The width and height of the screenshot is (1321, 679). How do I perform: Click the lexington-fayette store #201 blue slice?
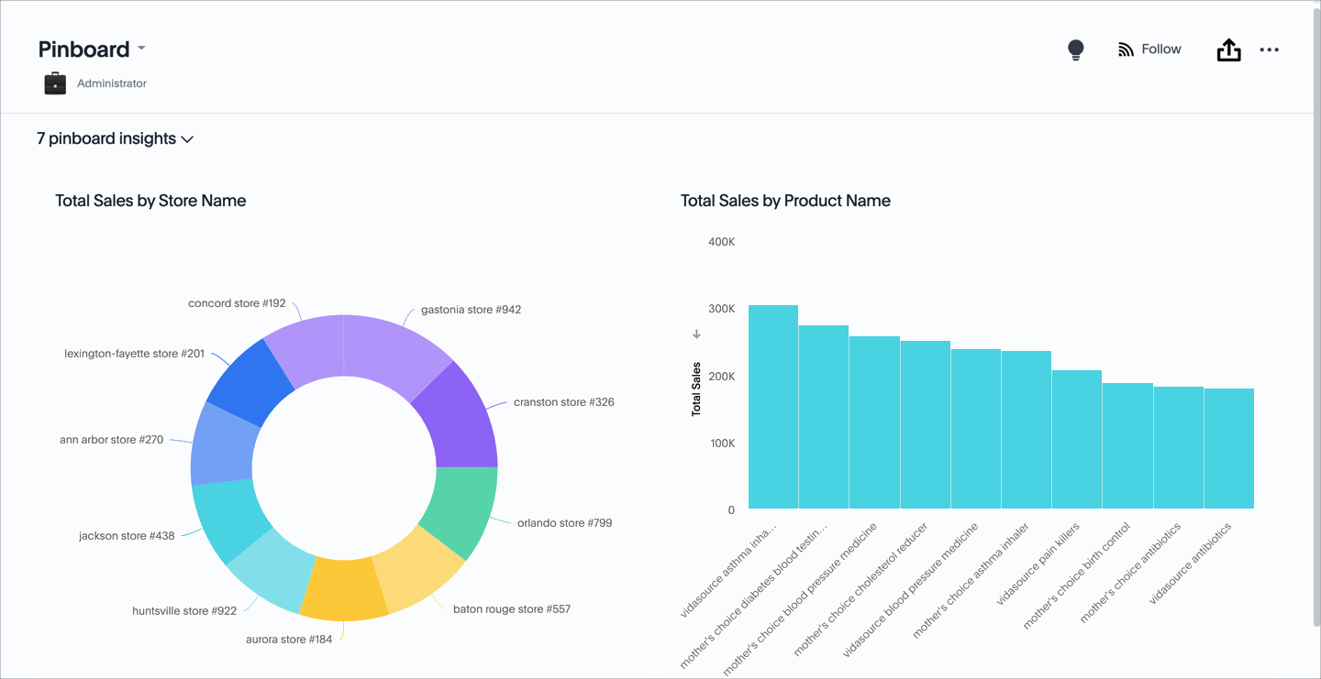tap(244, 385)
